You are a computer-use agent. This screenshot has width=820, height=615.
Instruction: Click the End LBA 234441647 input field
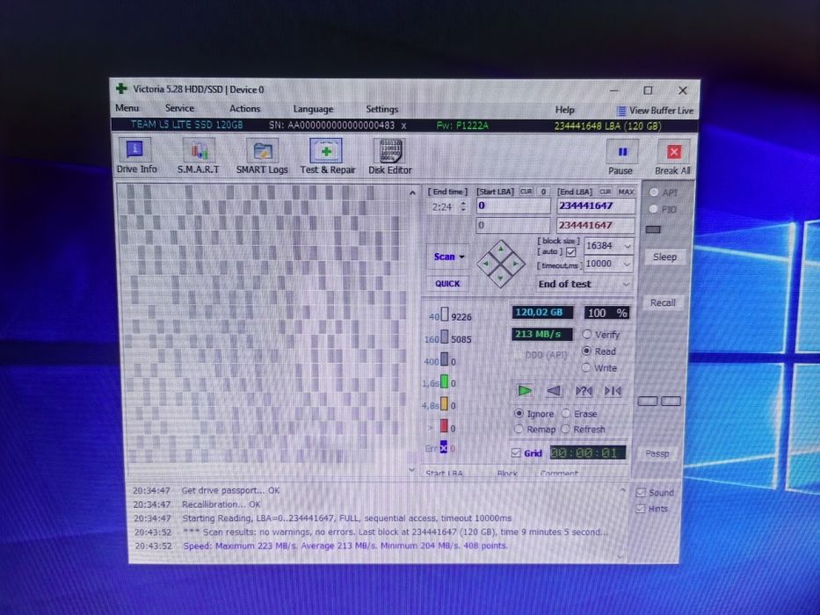click(x=596, y=206)
